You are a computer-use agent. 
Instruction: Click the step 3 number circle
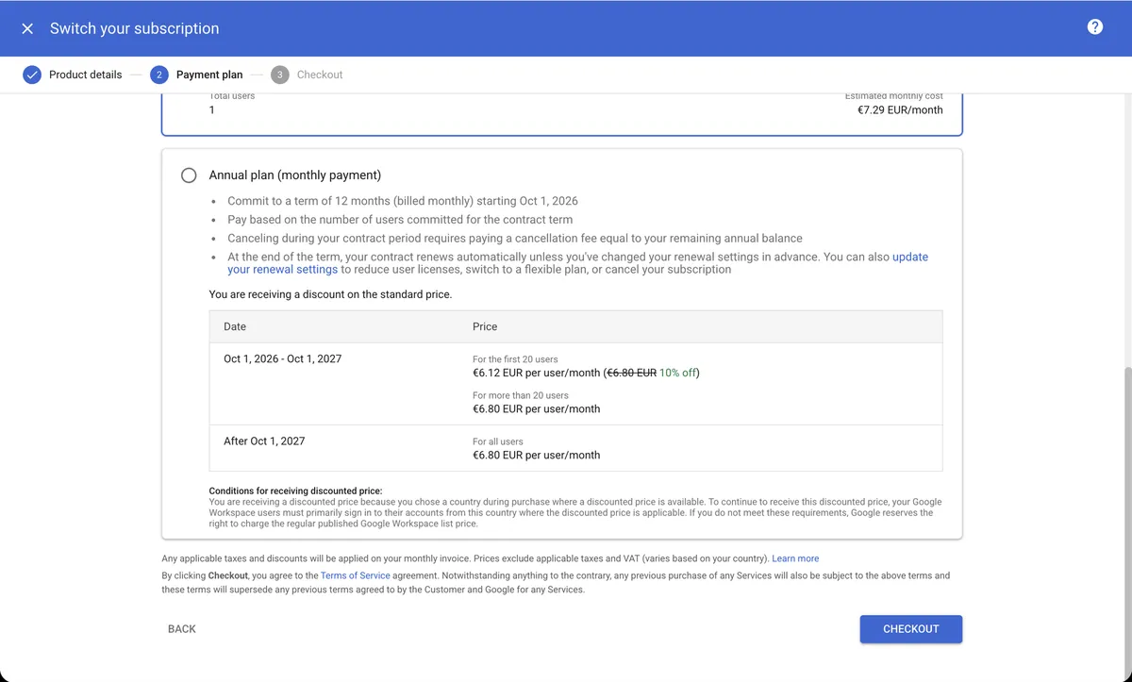tap(279, 75)
